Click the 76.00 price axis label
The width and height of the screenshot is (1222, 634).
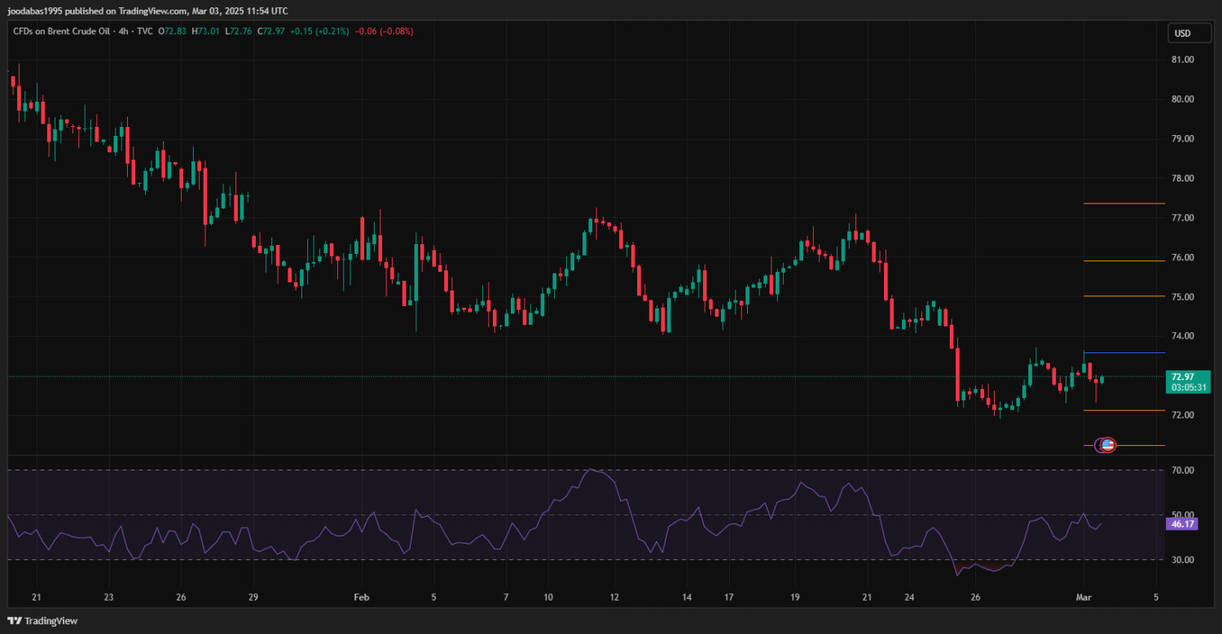(1182, 257)
